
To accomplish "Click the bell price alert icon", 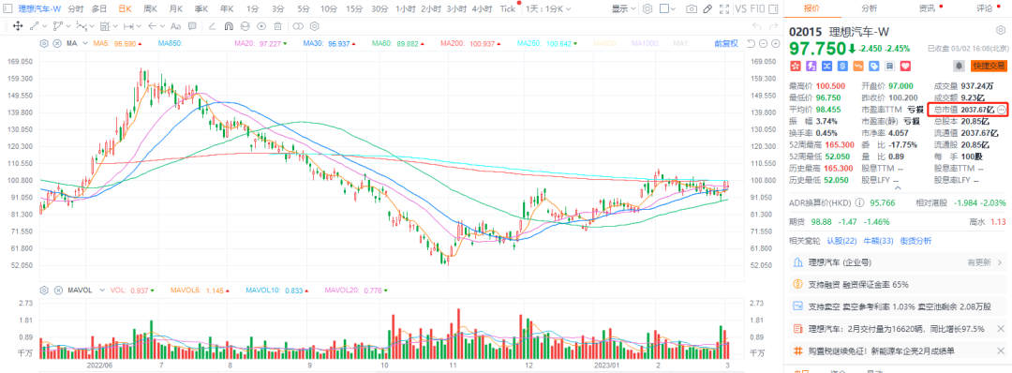I will [960, 66].
